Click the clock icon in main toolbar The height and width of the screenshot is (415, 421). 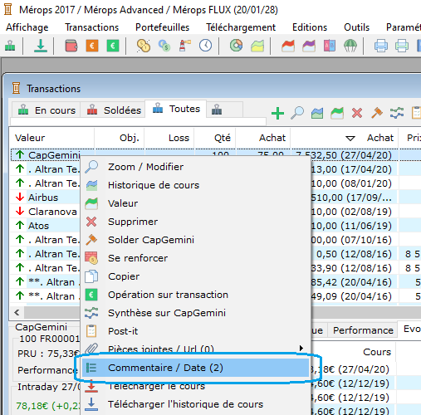click(205, 46)
